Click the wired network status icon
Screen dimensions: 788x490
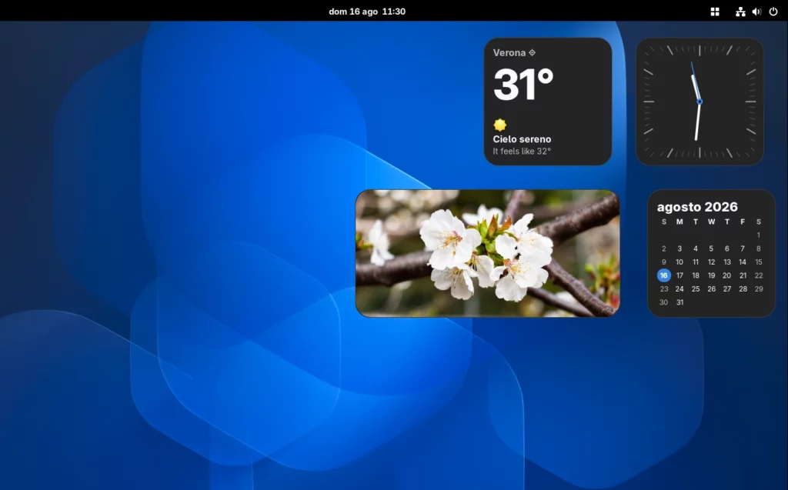740,12
